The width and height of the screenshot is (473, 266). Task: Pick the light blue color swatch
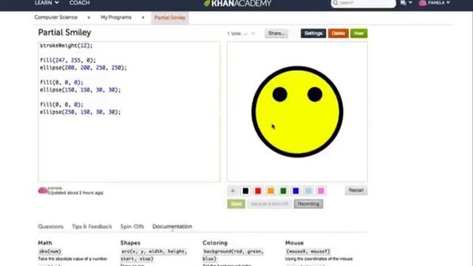pos(308,191)
